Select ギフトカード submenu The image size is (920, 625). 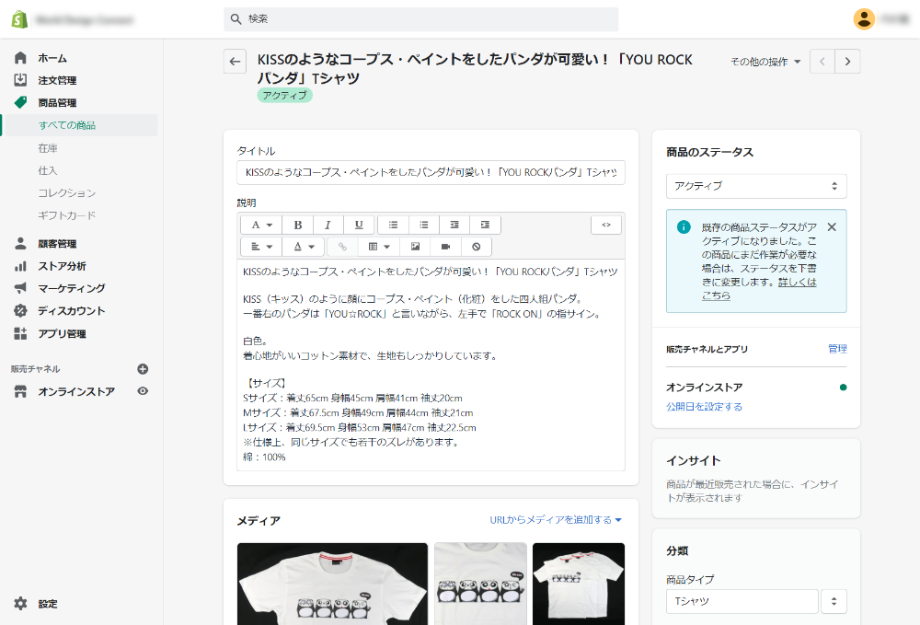click(67, 215)
